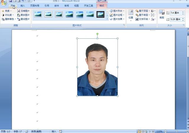Image resolution: width=189 pixels, height=133 pixels.
Task: Go to the 审阅 ribbon tab
Action: tap(66, 6)
